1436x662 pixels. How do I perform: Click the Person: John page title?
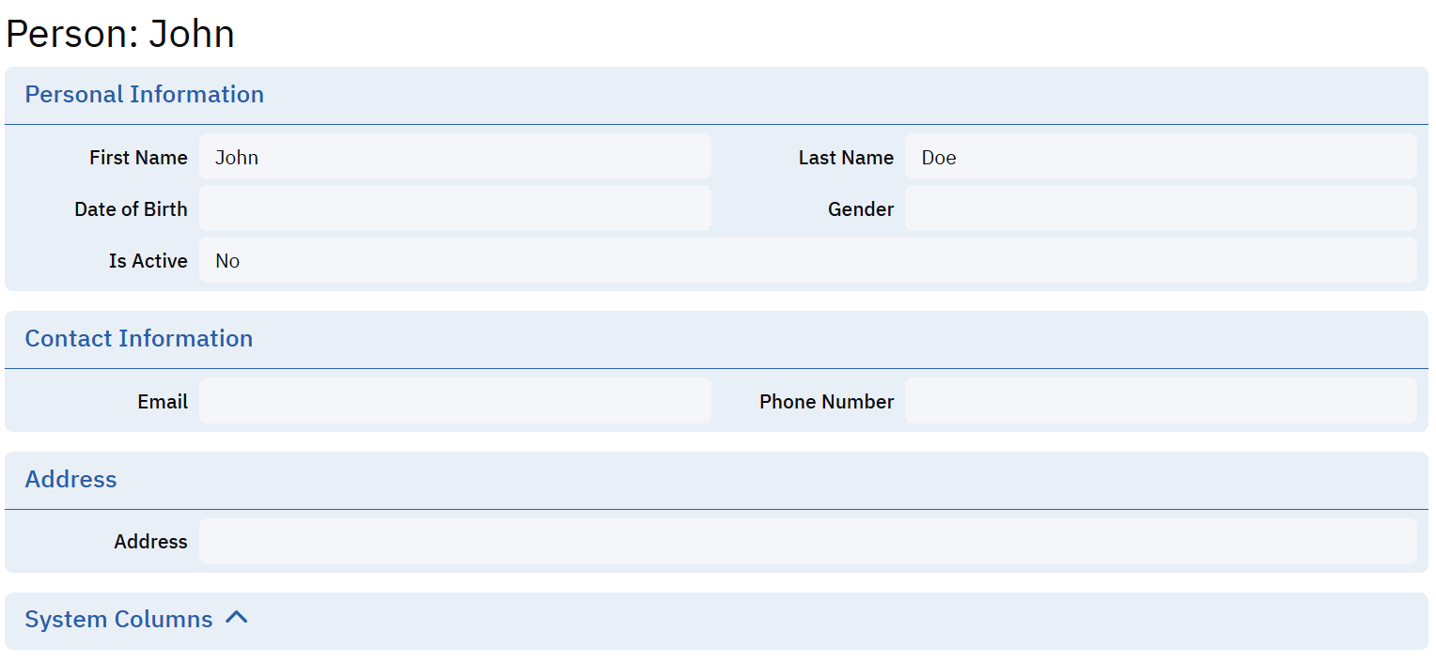pos(120,34)
